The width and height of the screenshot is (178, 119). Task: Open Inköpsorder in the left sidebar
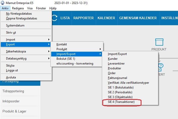pos(20,101)
